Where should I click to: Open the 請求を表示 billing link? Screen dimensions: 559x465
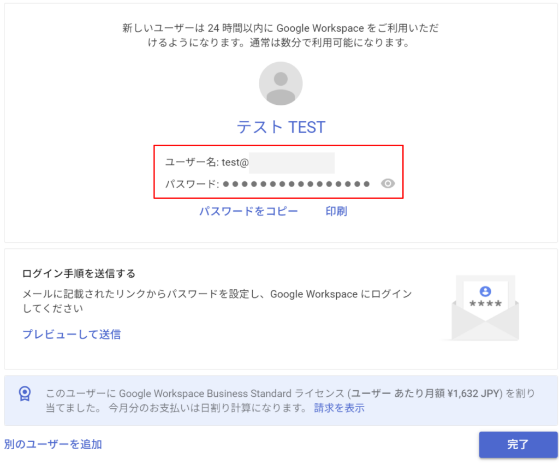(339, 408)
